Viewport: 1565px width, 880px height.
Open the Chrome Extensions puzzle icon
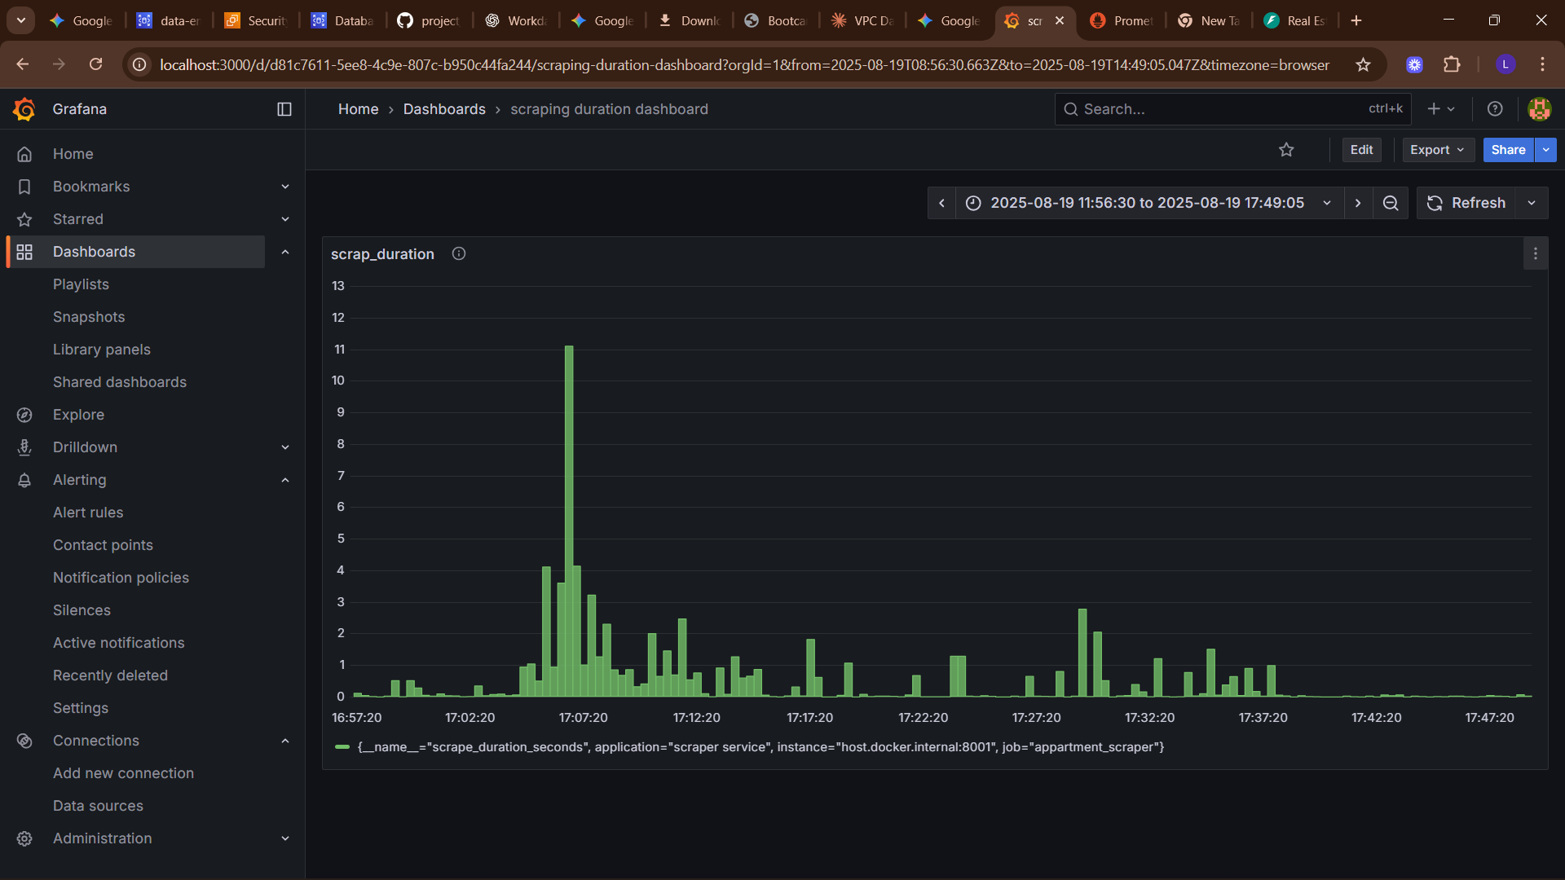point(1452,64)
